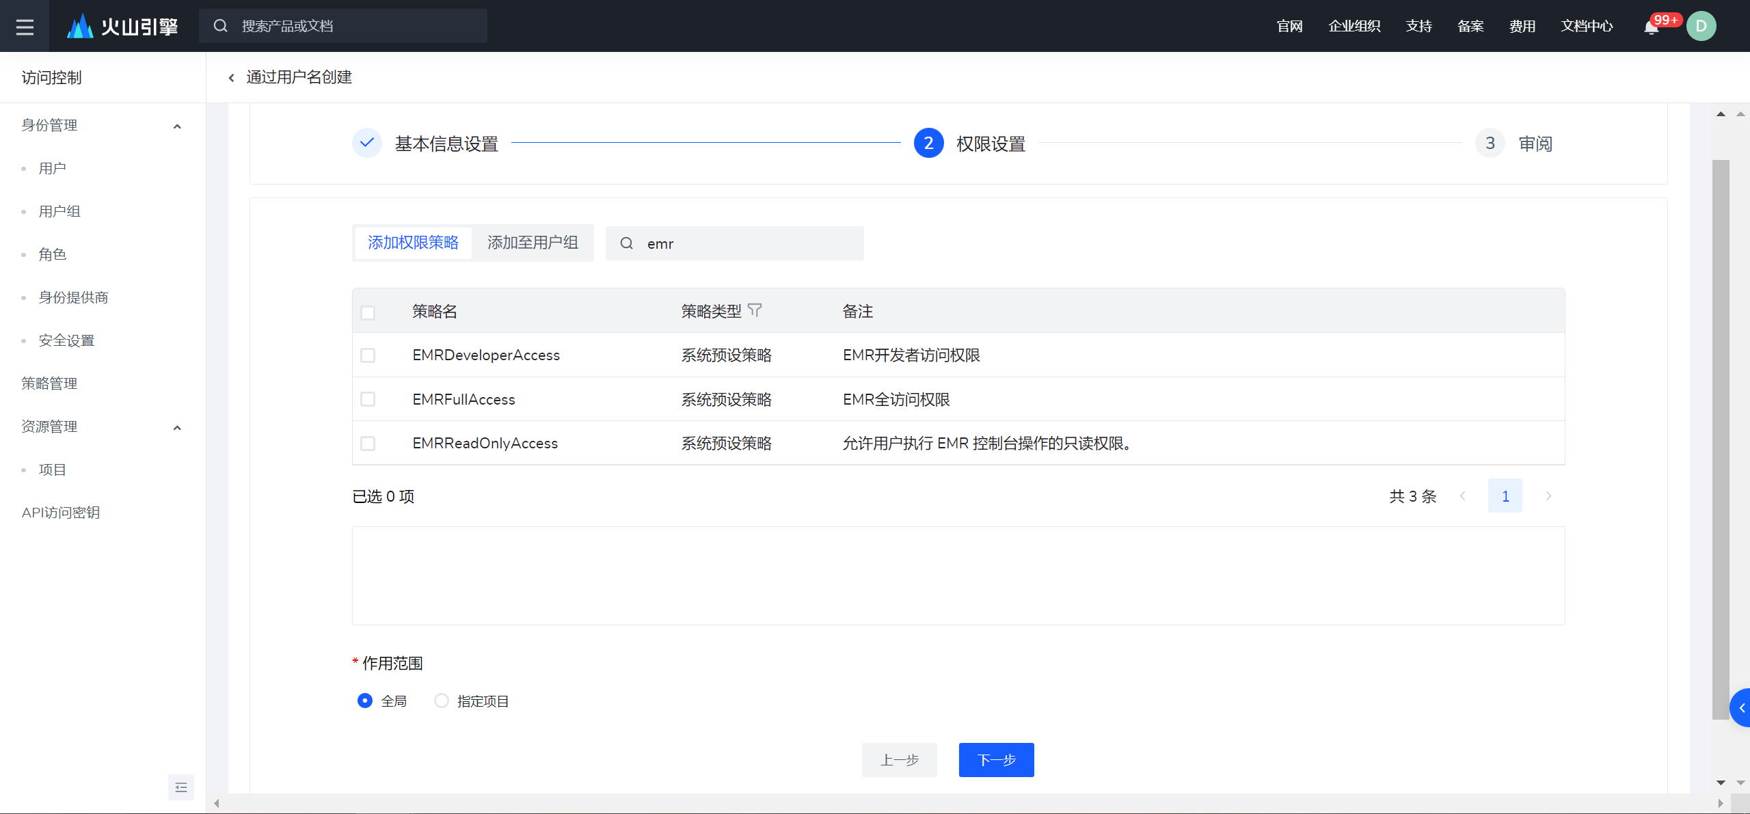Go to next page in pagination
This screenshot has height=814, width=1750.
pyautogui.click(x=1548, y=496)
